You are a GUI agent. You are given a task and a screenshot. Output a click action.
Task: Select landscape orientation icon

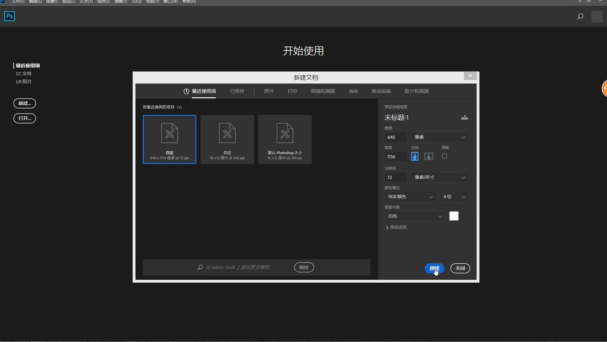point(429,156)
